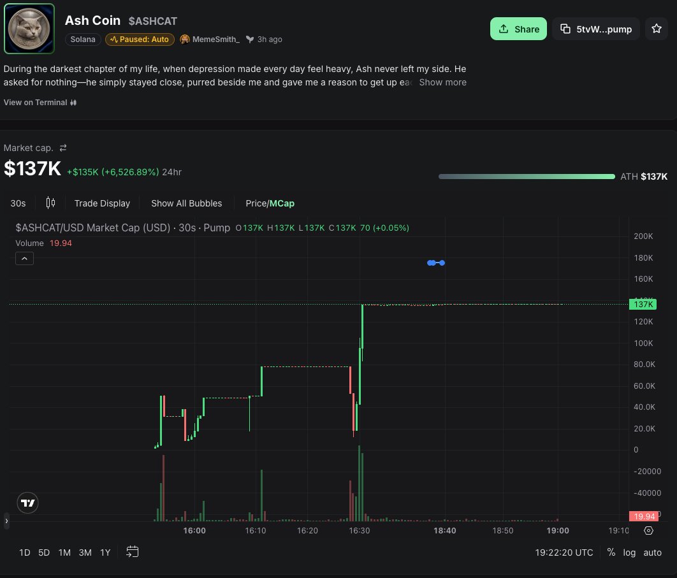Image resolution: width=677 pixels, height=578 pixels.
Task: Click the blue trade bubble marker on chart
Action: pyautogui.click(x=435, y=263)
